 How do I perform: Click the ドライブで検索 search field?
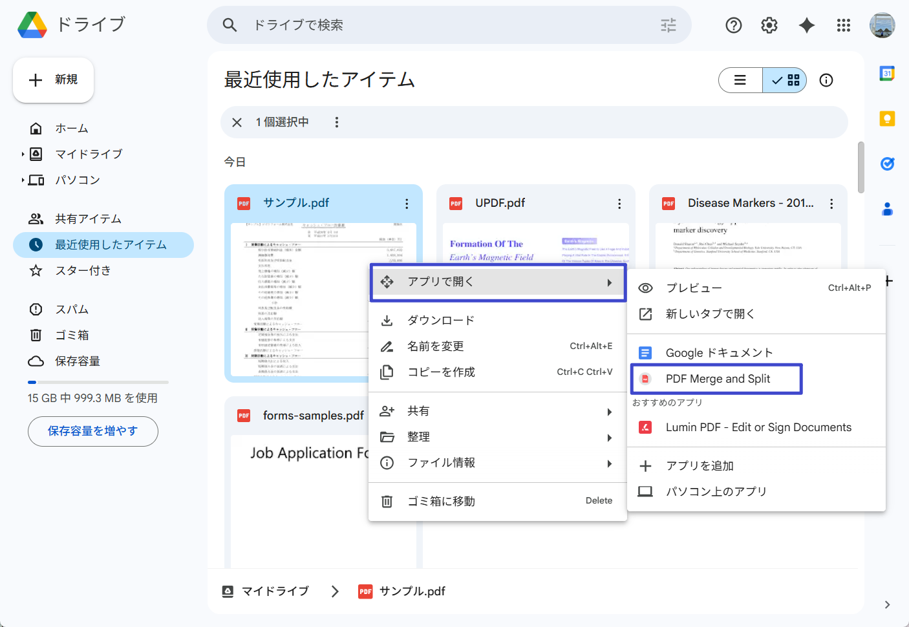(449, 25)
